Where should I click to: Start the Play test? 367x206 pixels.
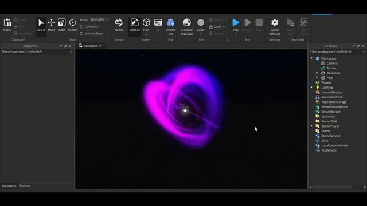(236, 23)
